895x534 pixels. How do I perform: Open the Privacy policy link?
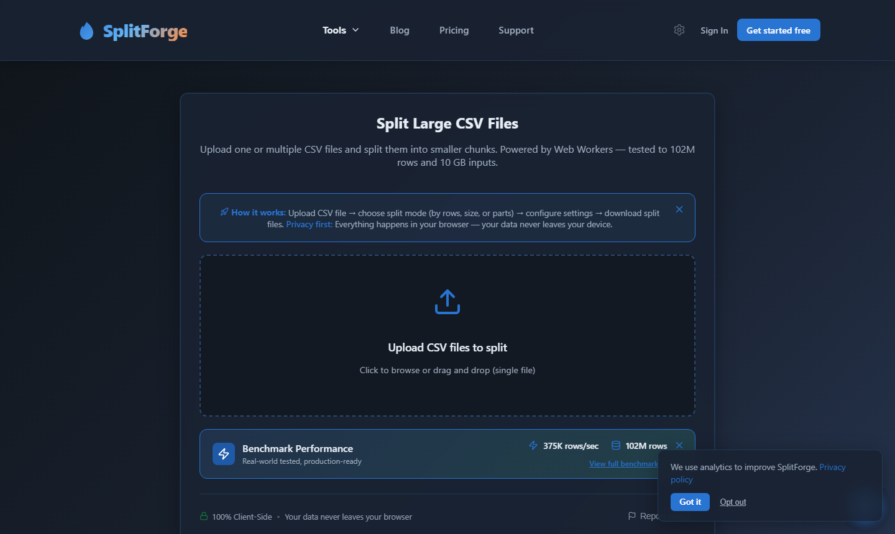pyautogui.click(x=758, y=473)
